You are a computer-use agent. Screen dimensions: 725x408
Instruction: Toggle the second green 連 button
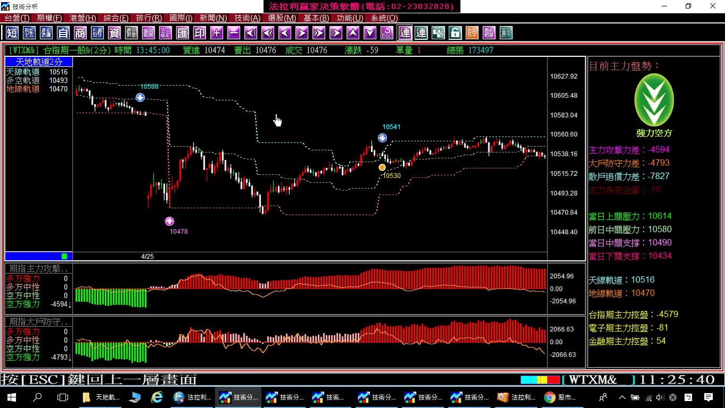coord(421,33)
